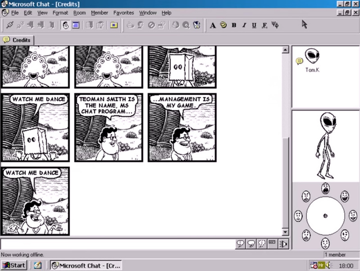Screen dimensions: 360x271
Task: Open the Member menu
Action: coord(100,13)
